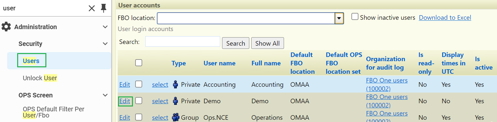This screenshot has width=497, height=122.
Task: Collapse the Administration section chevron
Action: point(105,27)
